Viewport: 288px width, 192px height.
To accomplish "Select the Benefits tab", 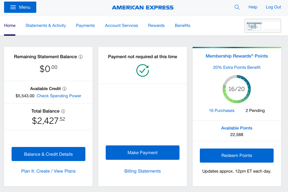I will [182, 26].
